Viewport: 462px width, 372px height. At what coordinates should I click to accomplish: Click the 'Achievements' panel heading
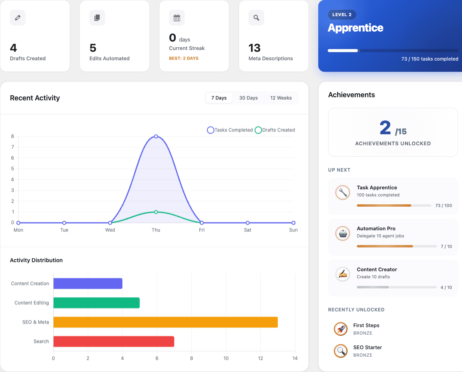pos(351,95)
